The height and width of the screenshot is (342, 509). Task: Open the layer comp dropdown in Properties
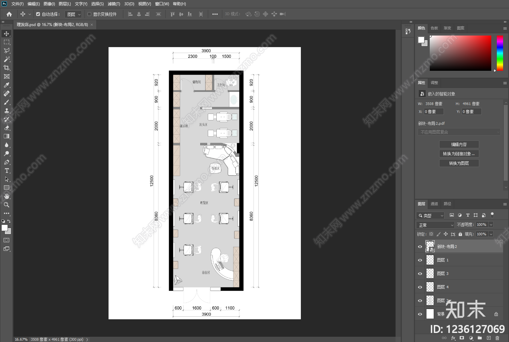coord(459,132)
